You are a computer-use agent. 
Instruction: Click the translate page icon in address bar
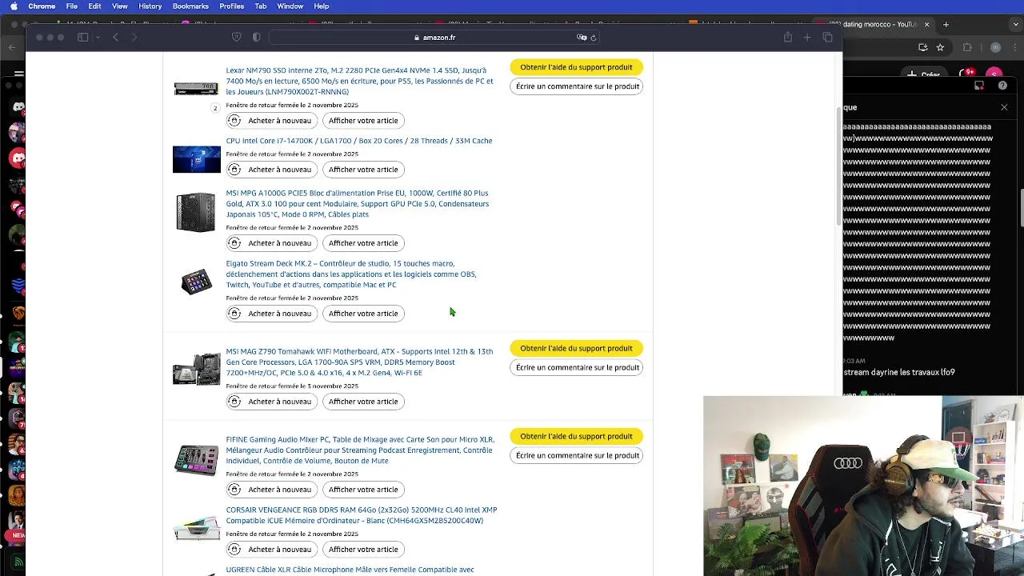coord(582,38)
